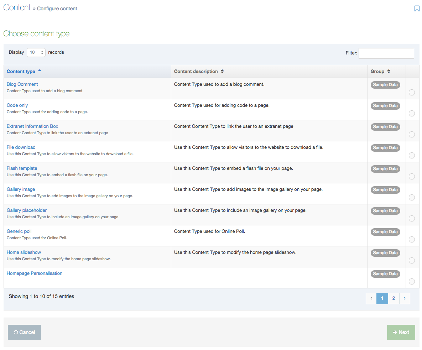422x350 pixels.
Task: Go to next page arrow
Action: click(405, 298)
